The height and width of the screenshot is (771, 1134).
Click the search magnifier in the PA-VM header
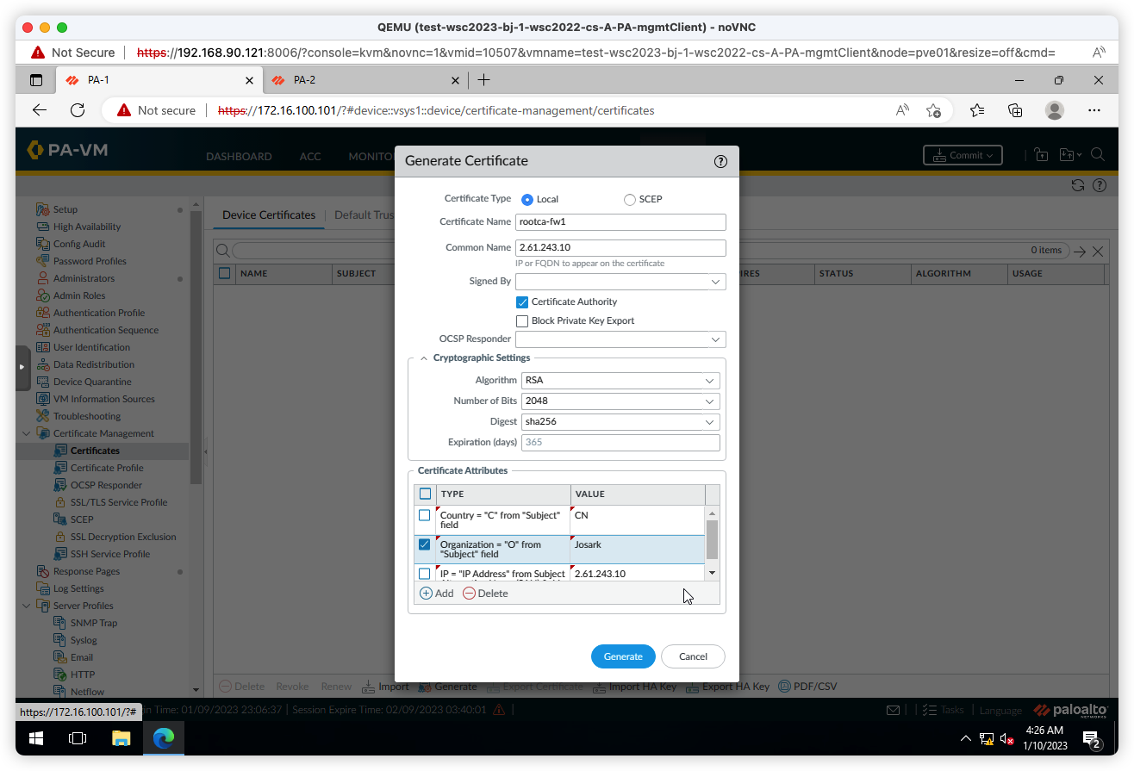point(1098,155)
